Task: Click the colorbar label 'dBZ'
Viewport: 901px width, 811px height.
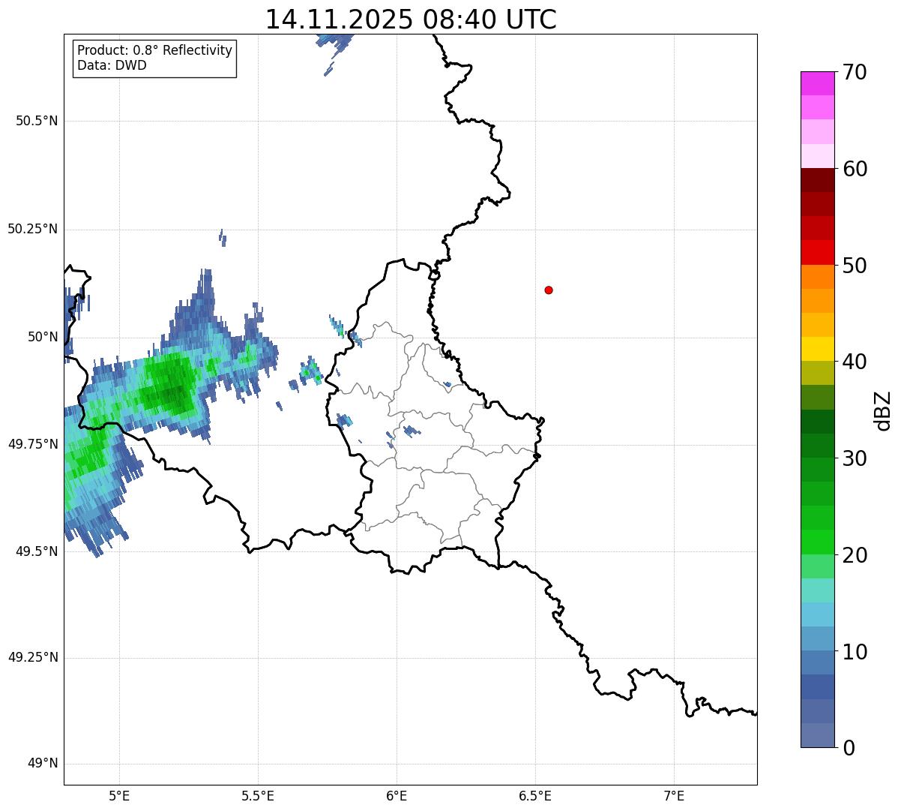Action: [x=882, y=410]
